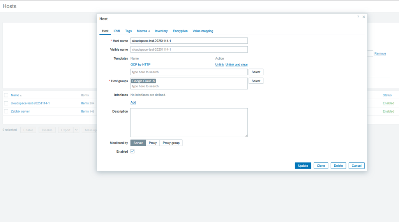Viewport: 399px width, 222px height.
Task: Close the Host dialog with X icon
Action: (x=364, y=17)
